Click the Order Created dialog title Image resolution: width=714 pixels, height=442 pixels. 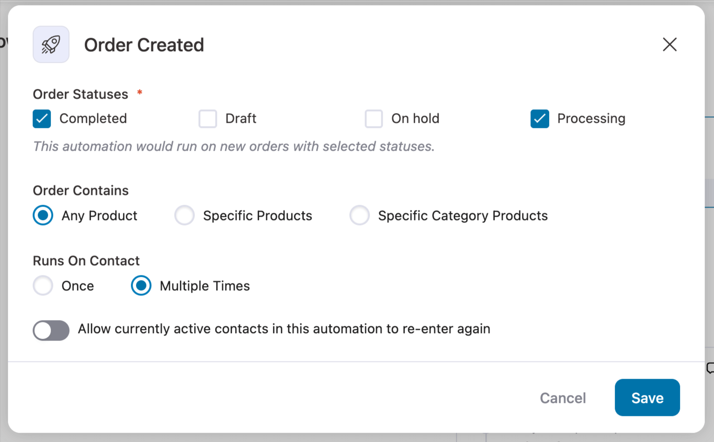(x=144, y=45)
